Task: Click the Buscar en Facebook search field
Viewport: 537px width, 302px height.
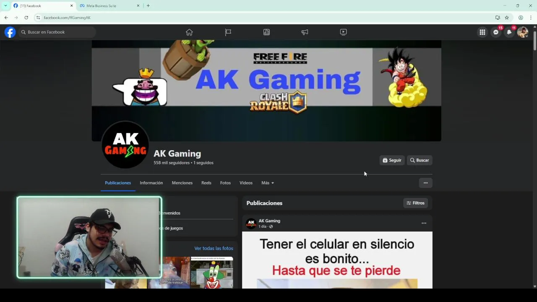Action: coord(57,32)
